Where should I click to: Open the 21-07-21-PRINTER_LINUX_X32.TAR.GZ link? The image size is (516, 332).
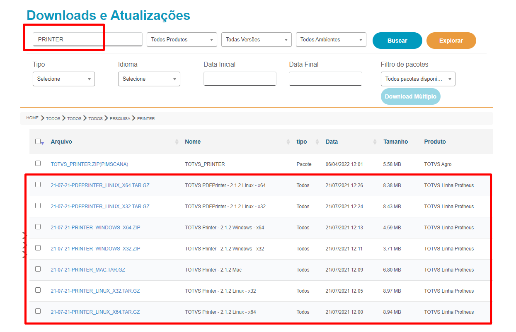(x=95, y=291)
